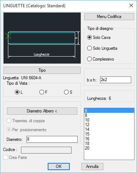Screen dimensions: 137x173
Task: Select Complessivo drawing type
Action: 100,59
